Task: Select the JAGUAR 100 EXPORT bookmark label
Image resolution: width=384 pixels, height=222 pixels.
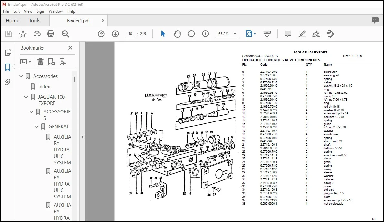Action: tap(52, 100)
